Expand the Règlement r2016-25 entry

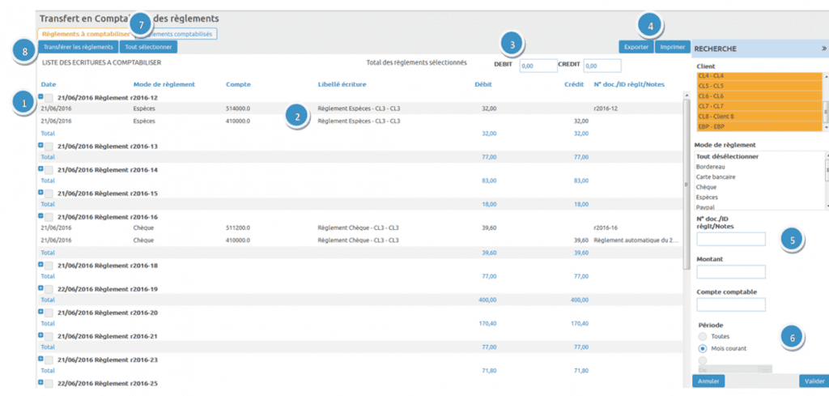pos(40,381)
